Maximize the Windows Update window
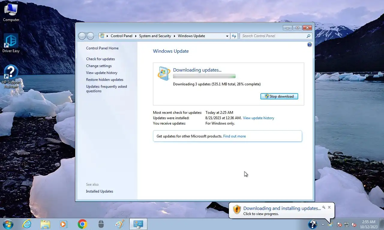The width and height of the screenshot is (384, 230). [x=297, y=28]
